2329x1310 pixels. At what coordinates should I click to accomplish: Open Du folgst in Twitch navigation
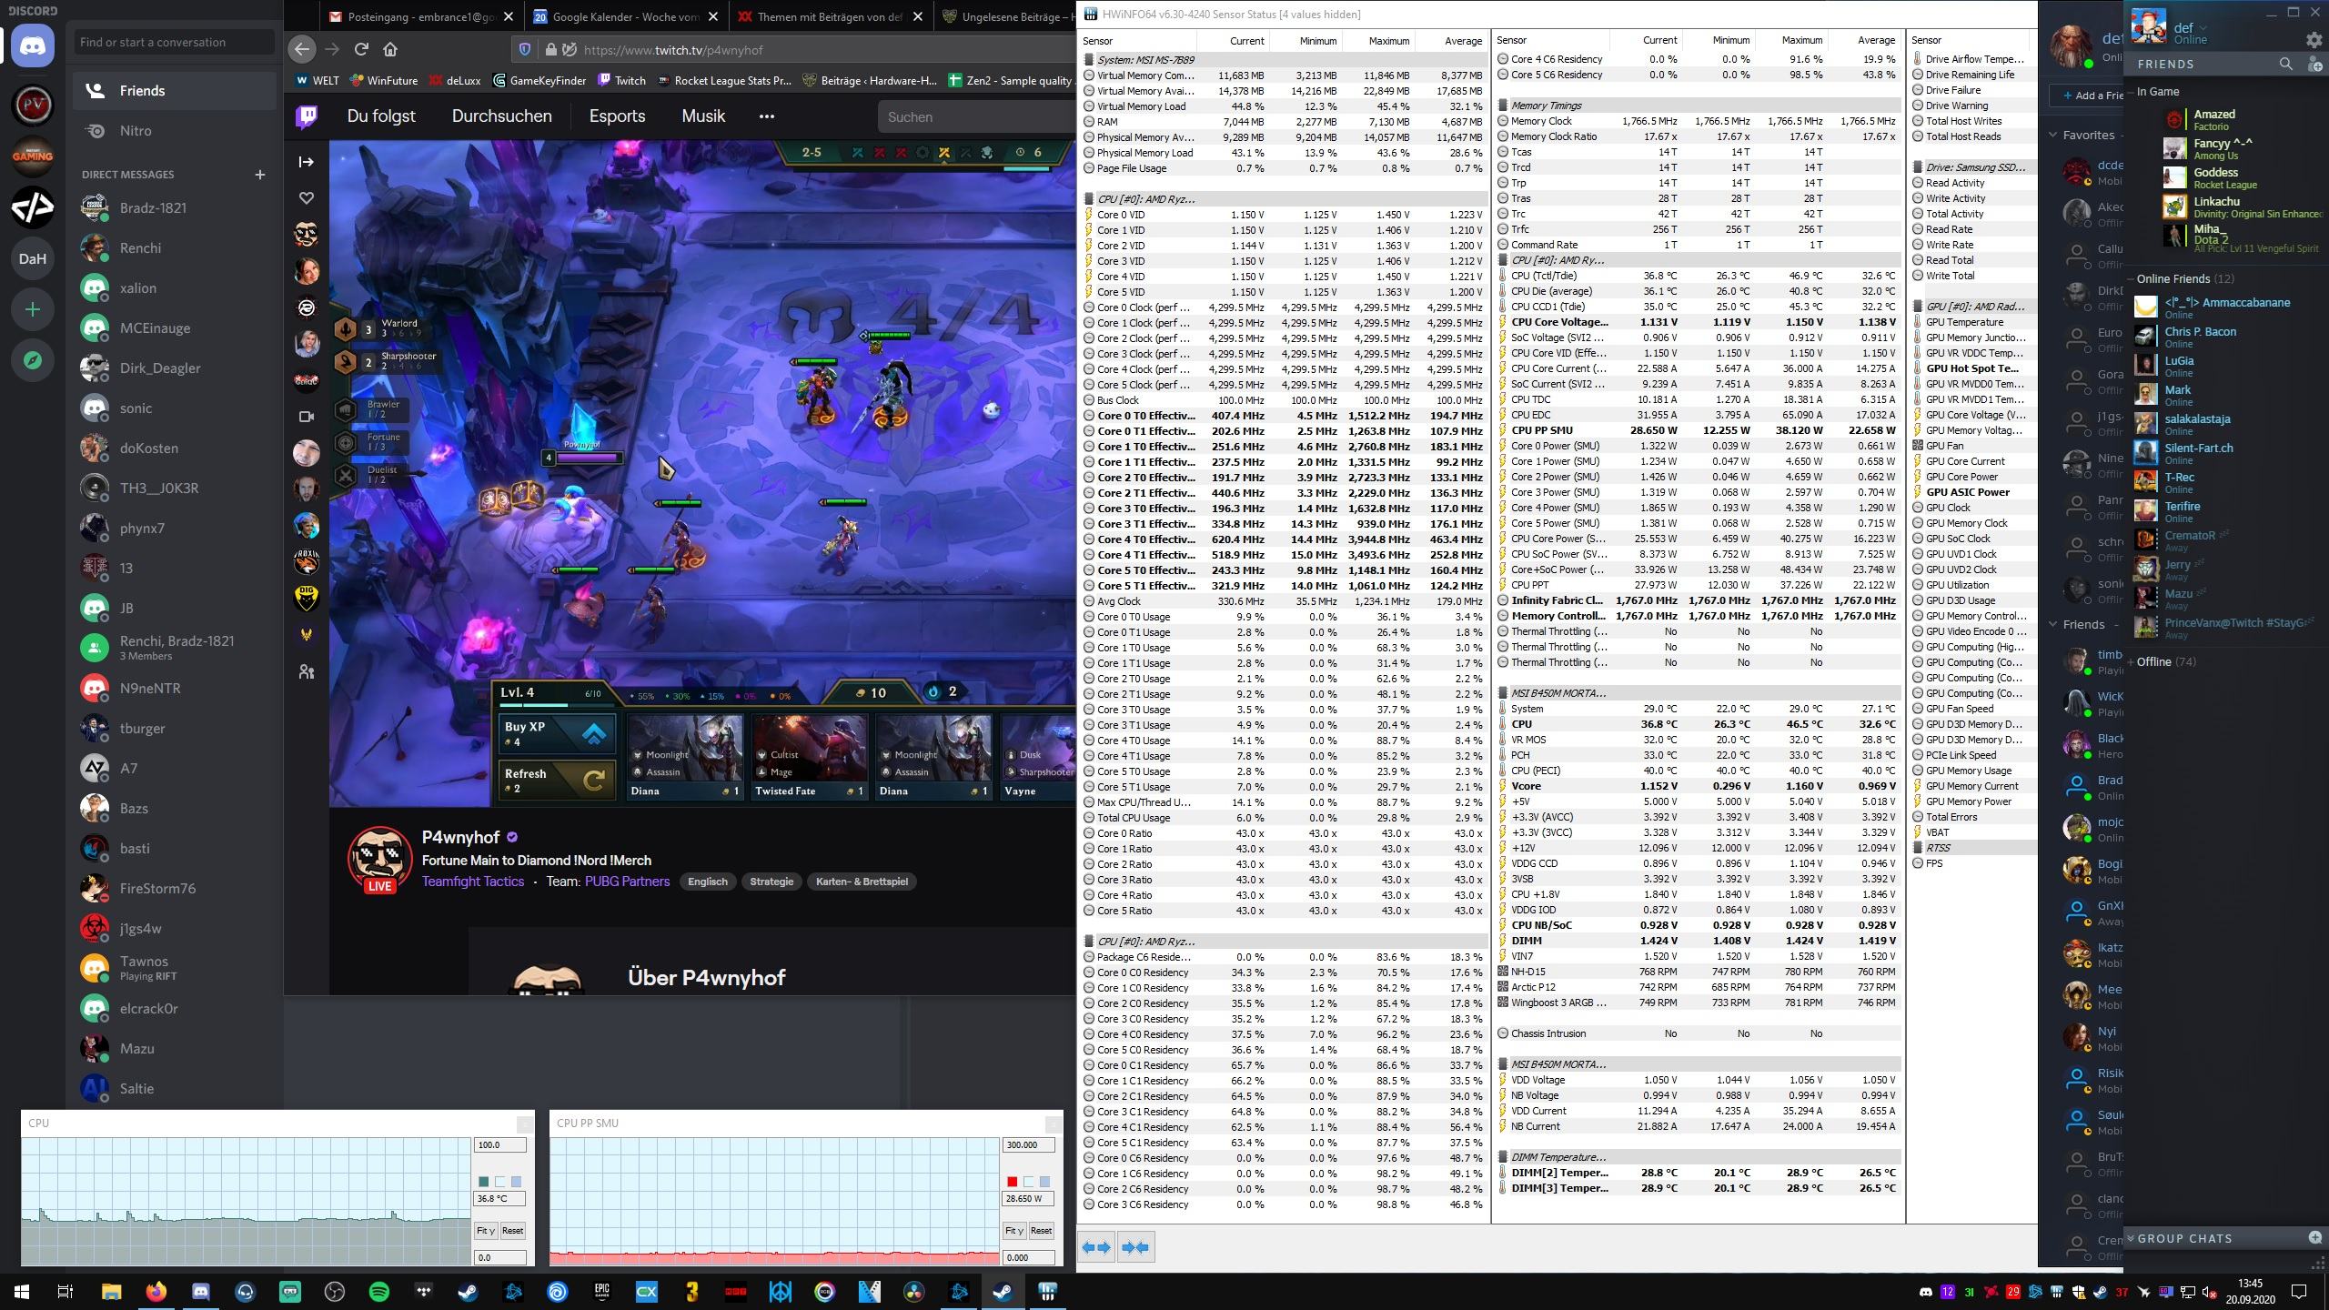pos(381,116)
